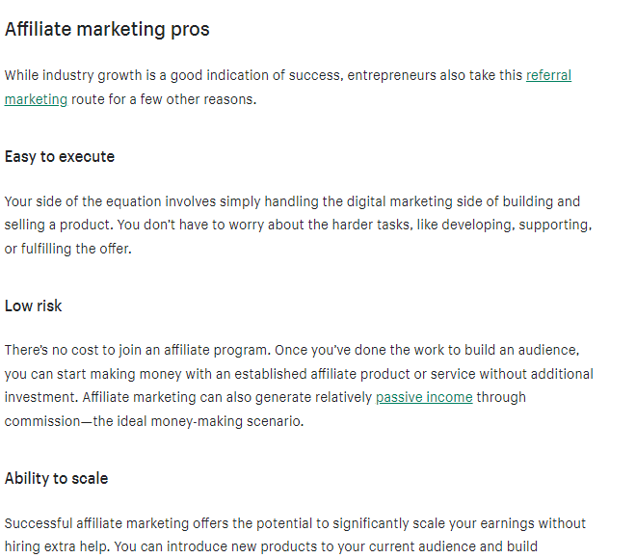Follow the 'passive income' link
636x558 pixels.
point(424,397)
